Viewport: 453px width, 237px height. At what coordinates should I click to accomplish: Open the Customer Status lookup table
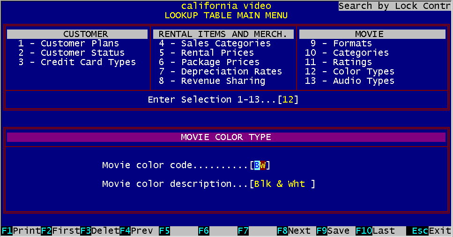tap(71, 53)
